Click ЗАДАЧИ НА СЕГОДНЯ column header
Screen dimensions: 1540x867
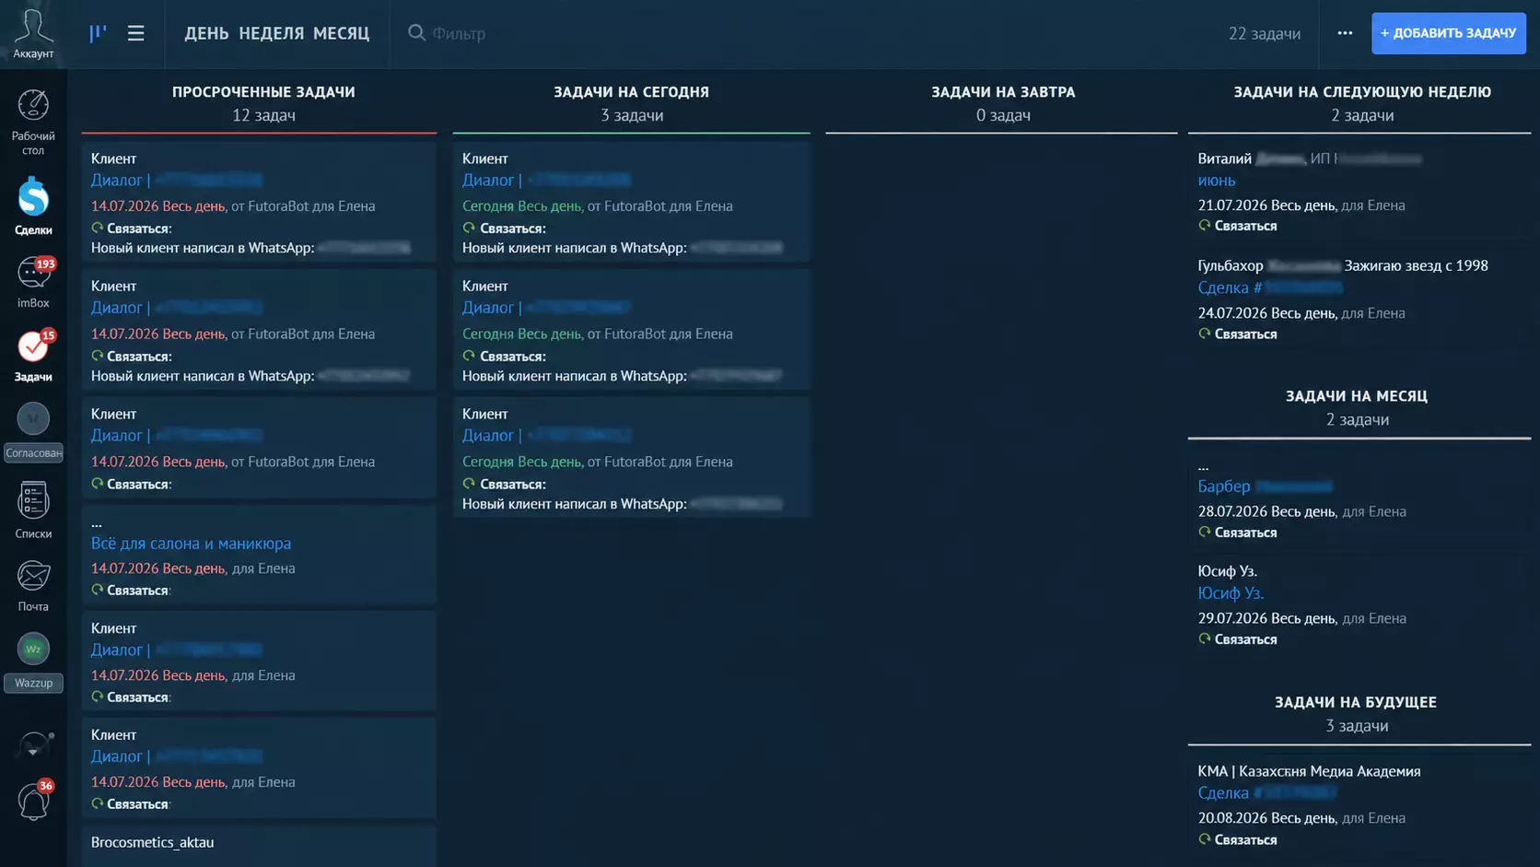coord(631,92)
